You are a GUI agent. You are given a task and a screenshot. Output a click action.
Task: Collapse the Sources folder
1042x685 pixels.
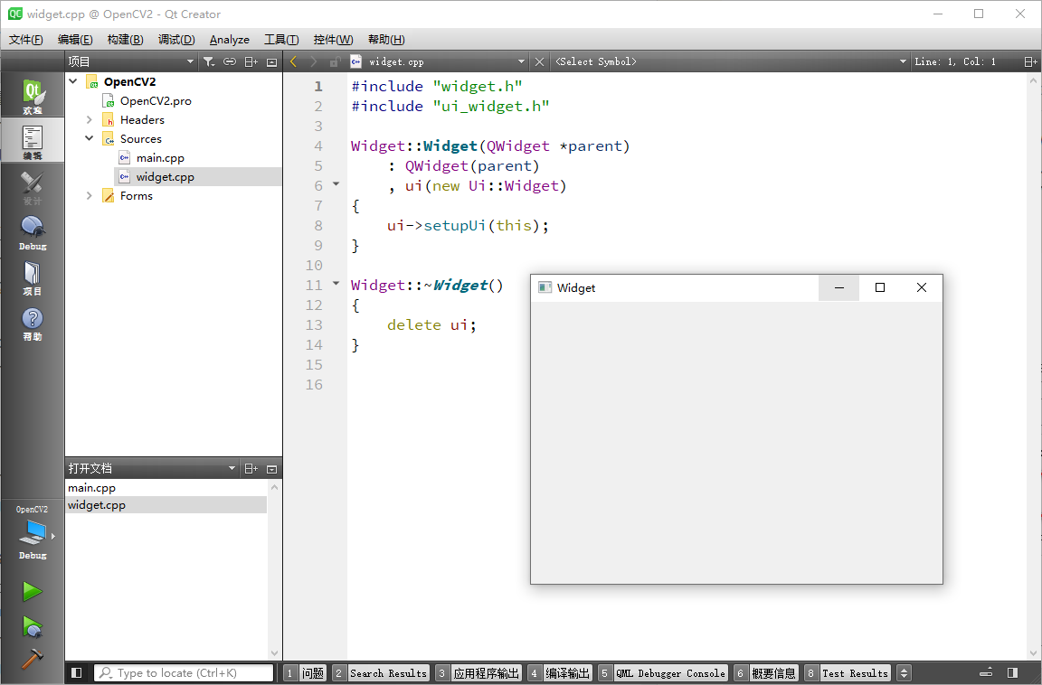tap(89, 138)
